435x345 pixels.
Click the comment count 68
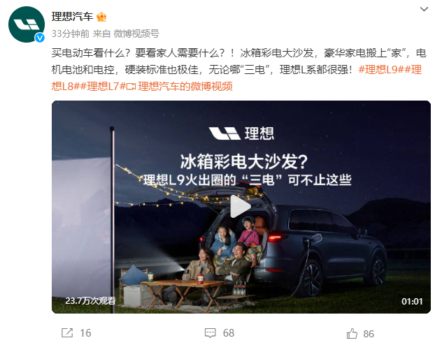tap(229, 333)
